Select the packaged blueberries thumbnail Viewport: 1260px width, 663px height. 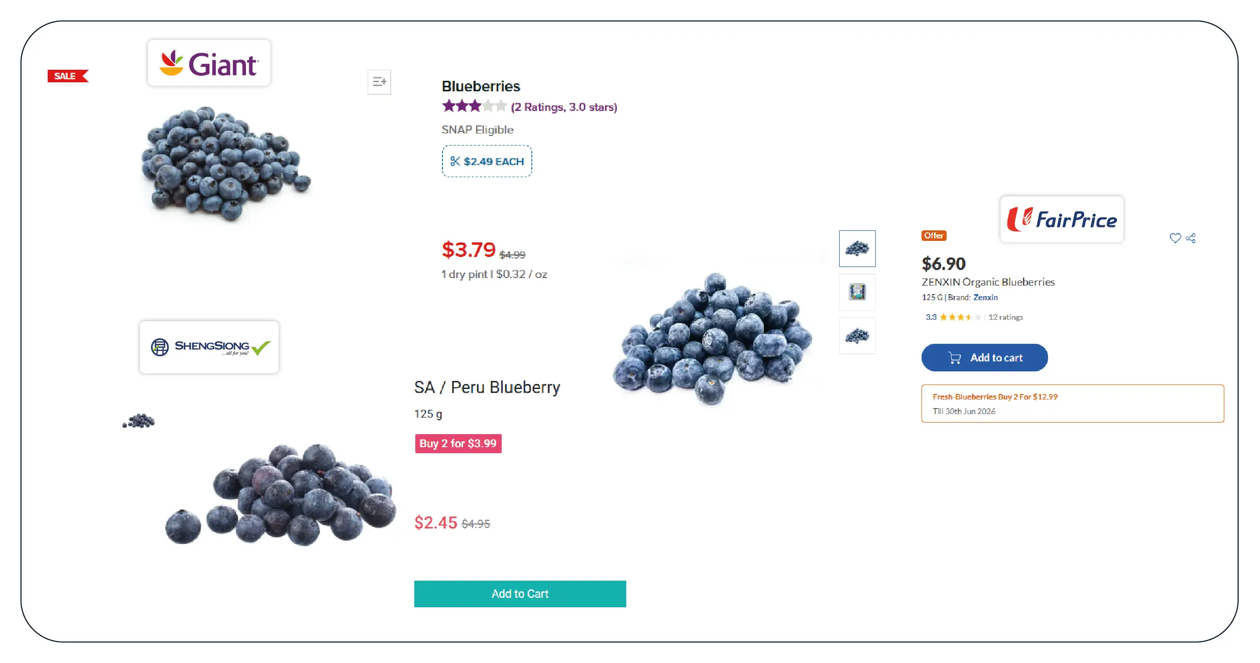tap(857, 292)
